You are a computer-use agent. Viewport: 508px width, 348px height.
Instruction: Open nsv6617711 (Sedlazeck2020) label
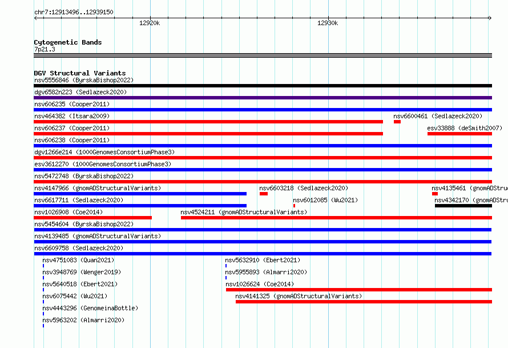pyautogui.click(x=79, y=200)
